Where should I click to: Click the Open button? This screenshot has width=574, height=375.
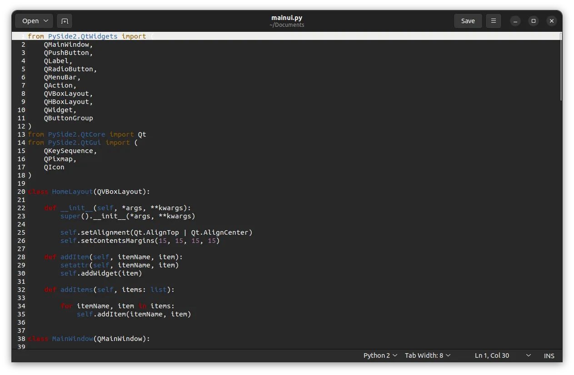pos(30,21)
